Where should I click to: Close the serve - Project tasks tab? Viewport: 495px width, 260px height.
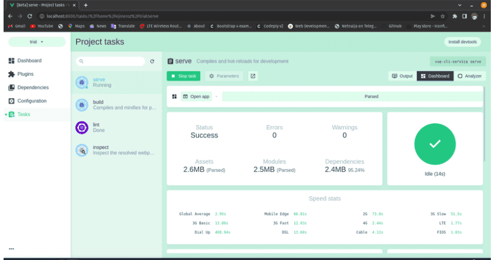pyautogui.click(x=74, y=5)
